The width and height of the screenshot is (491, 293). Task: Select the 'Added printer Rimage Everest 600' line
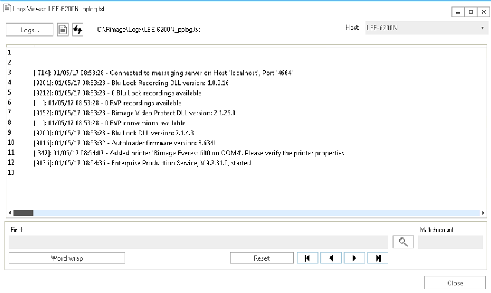(x=189, y=153)
